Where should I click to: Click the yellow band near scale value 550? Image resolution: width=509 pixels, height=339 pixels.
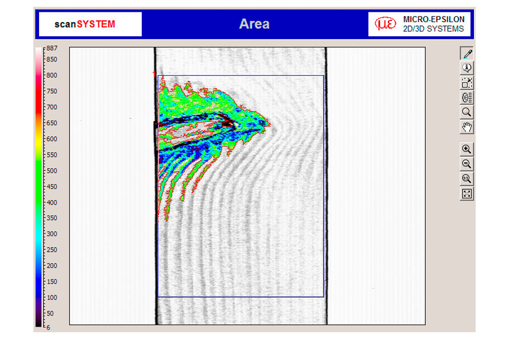pyautogui.click(x=38, y=154)
